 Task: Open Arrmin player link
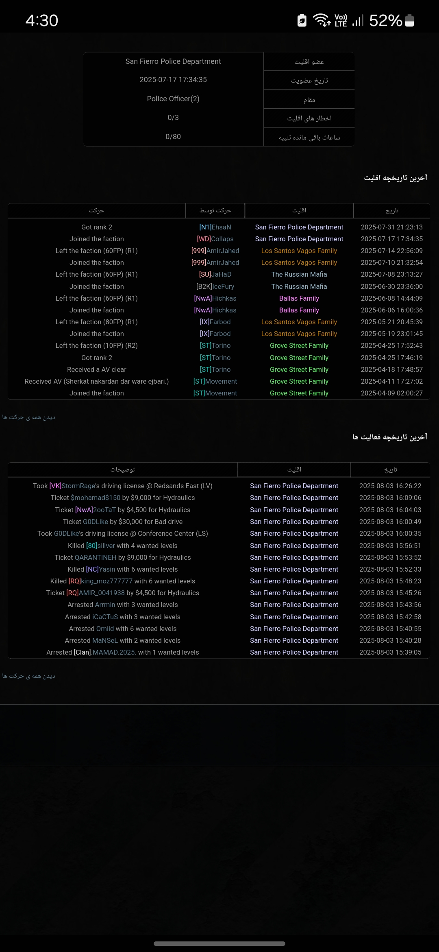(x=105, y=605)
